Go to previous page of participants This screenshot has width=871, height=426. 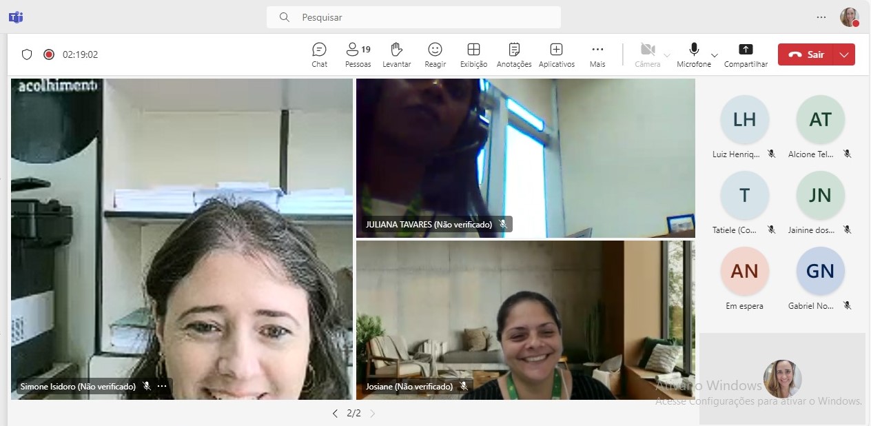tap(335, 414)
